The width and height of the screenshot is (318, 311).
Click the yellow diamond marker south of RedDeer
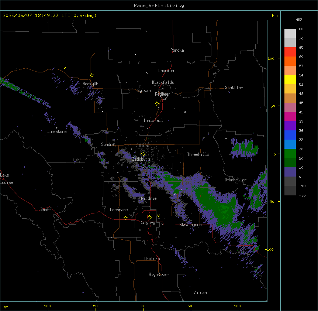(x=157, y=104)
